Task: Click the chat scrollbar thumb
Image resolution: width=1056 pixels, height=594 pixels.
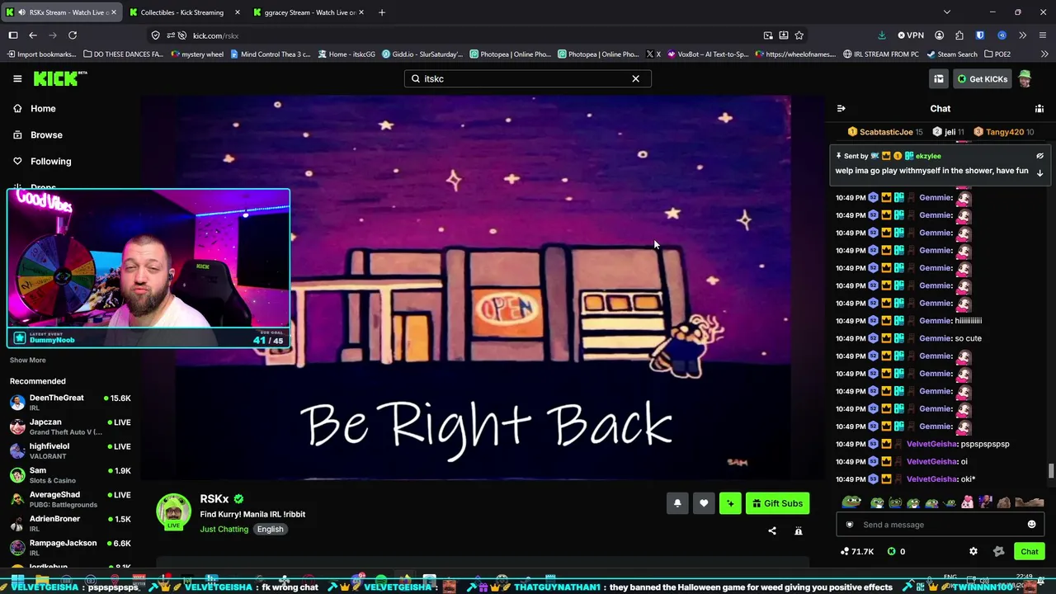Action: click(x=1051, y=471)
